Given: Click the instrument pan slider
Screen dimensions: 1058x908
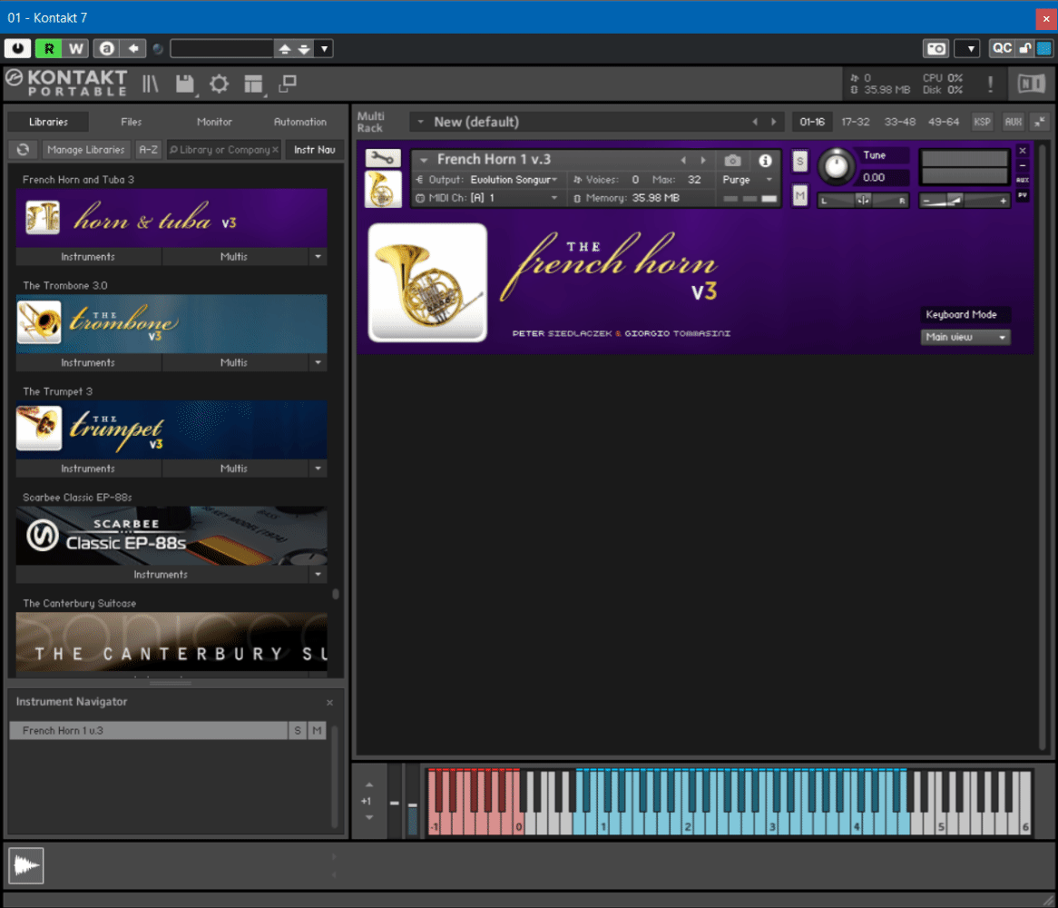Looking at the screenshot, I should (x=863, y=201).
